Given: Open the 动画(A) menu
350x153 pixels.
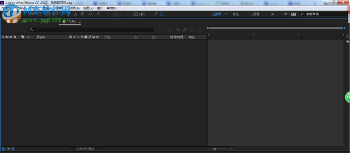Looking at the screenshot, I should (74, 8).
